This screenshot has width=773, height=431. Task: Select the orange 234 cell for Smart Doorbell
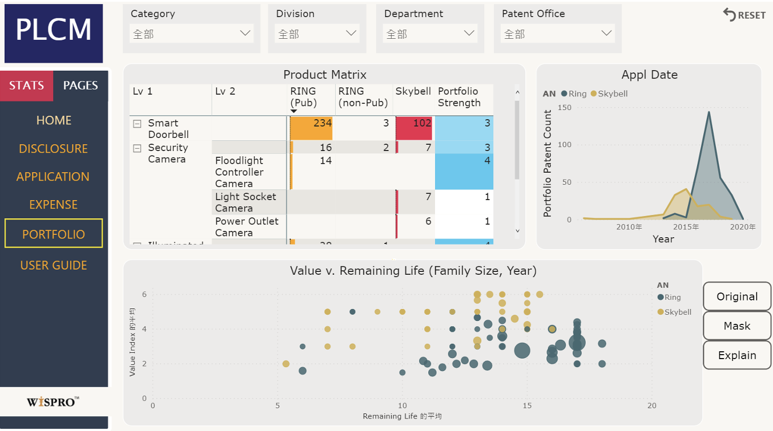pos(311,128)
